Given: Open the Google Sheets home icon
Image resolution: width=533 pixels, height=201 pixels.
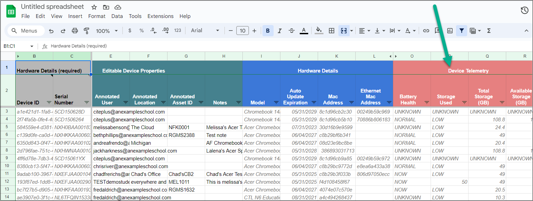Looking at the screenshot, I should click(11, 12).
